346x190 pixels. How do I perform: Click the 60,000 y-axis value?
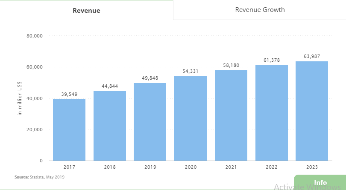tap(35, 67)
